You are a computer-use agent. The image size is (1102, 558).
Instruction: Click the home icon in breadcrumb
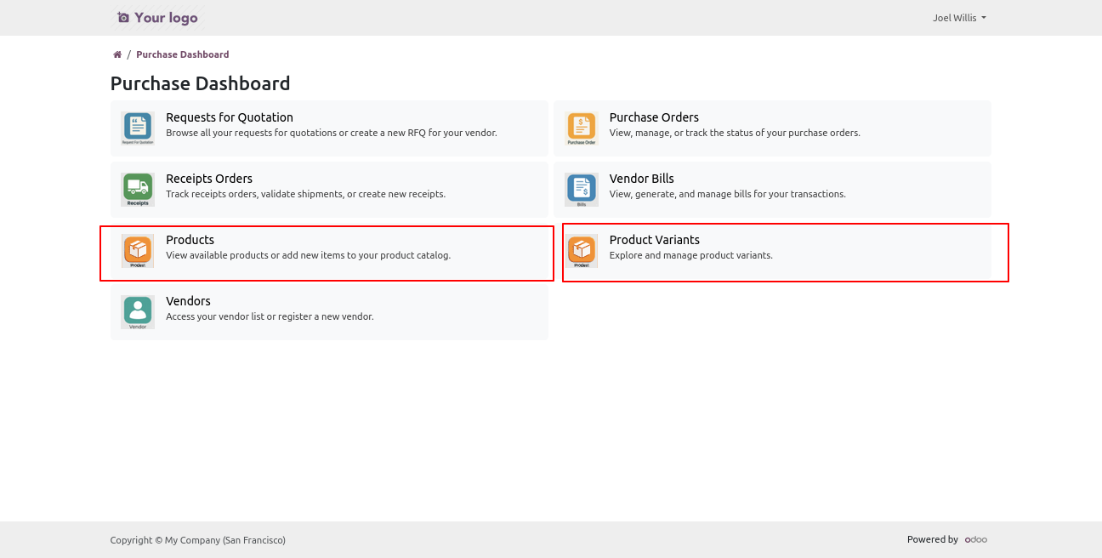pyautogui.click(x=117, y=54)
